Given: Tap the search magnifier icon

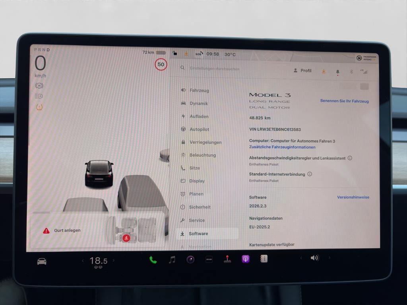Looking at the screenshot, I should [182, 68].
